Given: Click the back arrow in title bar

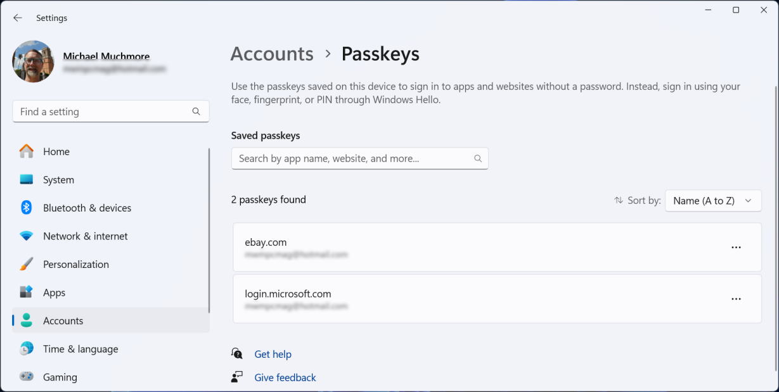Looking at the screenshot, I should pyautogui.click(x=18, y=18).
